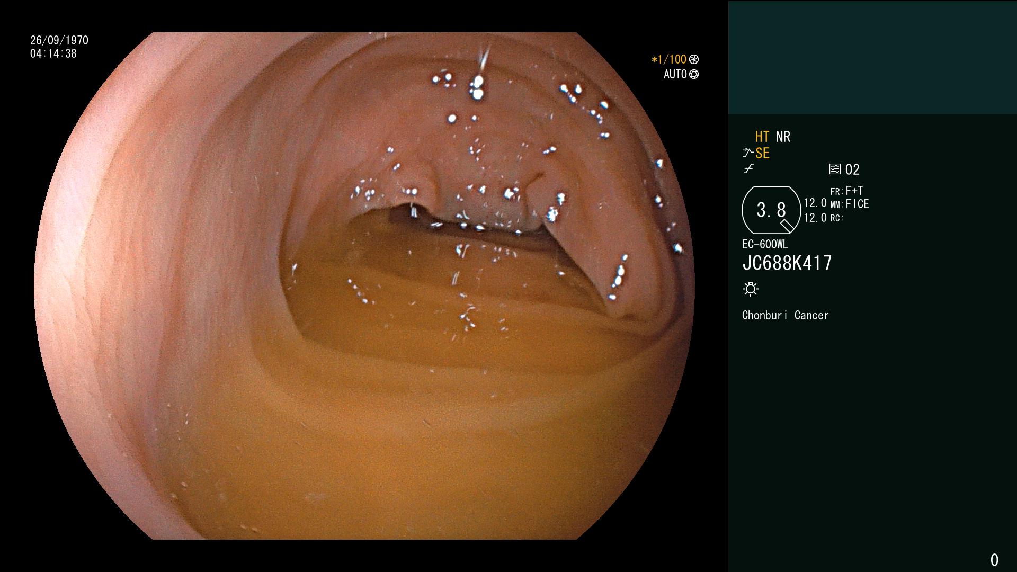1017x572 pixels.
Task: Click the HT indicator
Action: (762, 137)
